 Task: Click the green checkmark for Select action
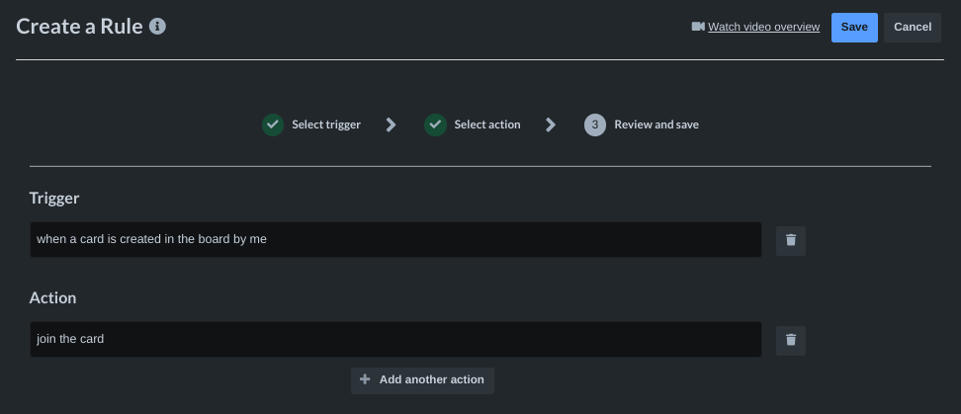(x=435, y=124)
